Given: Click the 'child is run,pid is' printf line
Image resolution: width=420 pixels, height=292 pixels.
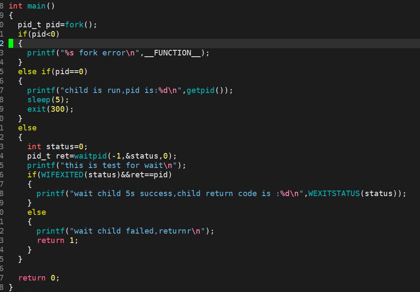Looking at the screenshot, I should point(130,90).
